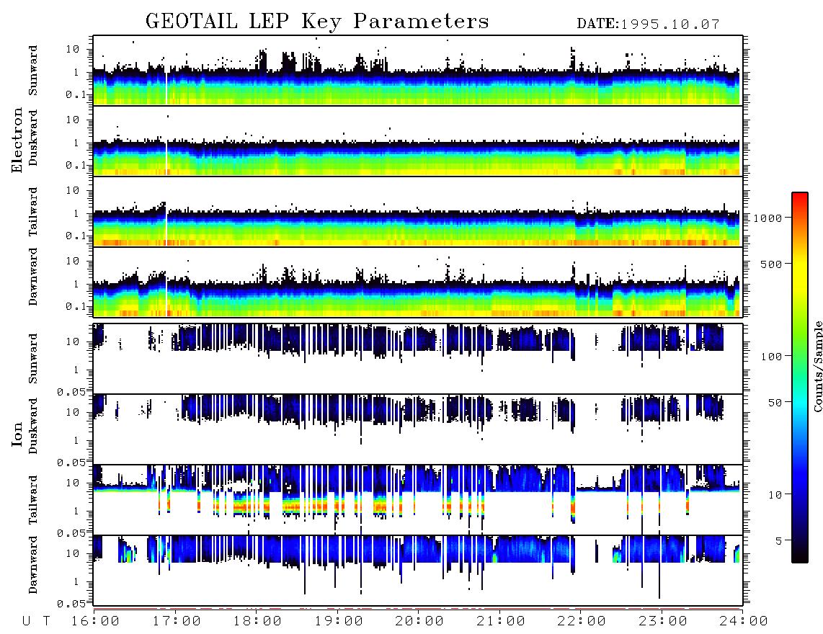This screenshot has height=634, width=823.
Task: Click the '16:00' time tick label
Action: tap(95, 622)
